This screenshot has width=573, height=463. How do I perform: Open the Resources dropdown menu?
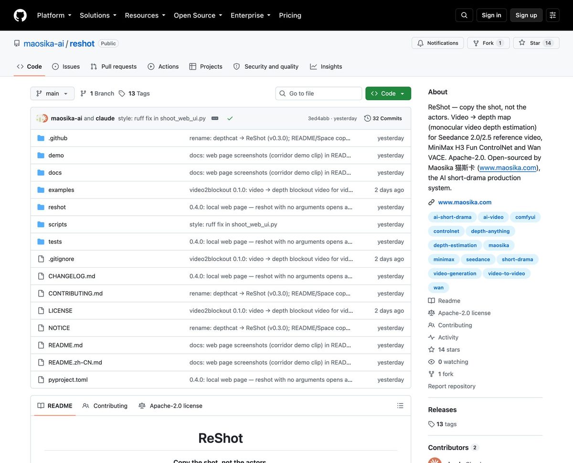145,15
